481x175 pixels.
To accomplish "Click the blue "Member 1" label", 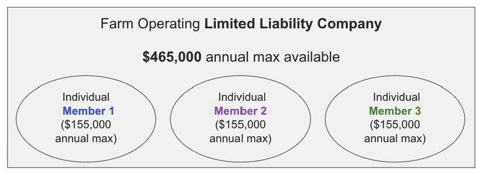I will (88, 111).
